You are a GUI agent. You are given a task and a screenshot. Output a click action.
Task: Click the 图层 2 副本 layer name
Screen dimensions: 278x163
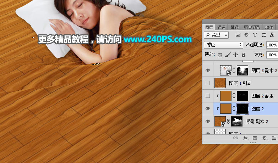pyautogui.click(x=262, y=96)
